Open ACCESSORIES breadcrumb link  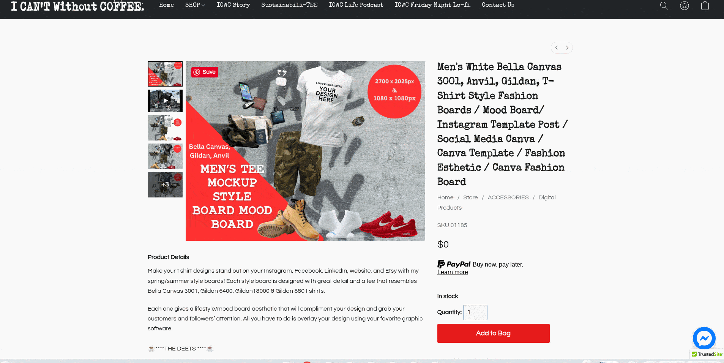click(x=508, y=197)
